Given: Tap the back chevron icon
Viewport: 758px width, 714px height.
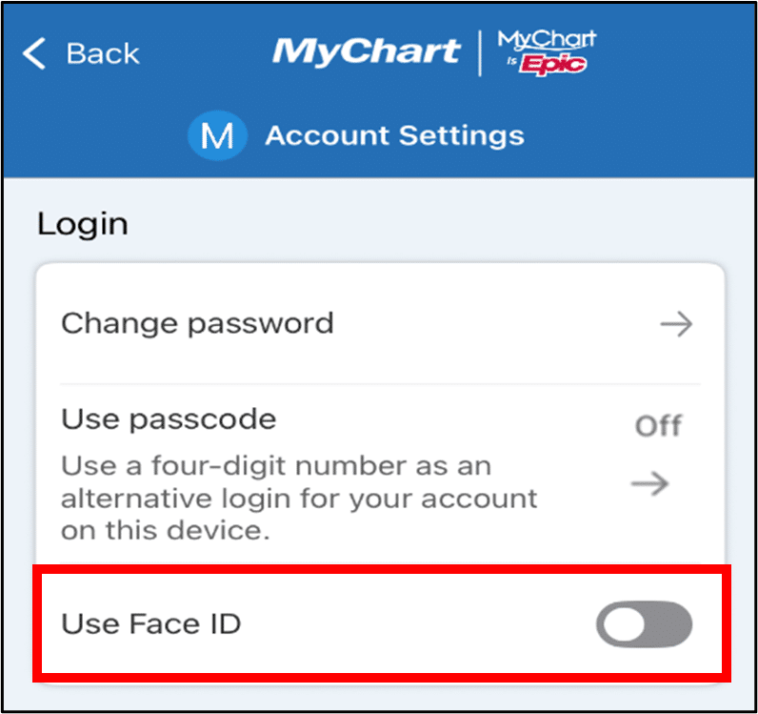Looking at the screenshot, I should pos(34,53).
